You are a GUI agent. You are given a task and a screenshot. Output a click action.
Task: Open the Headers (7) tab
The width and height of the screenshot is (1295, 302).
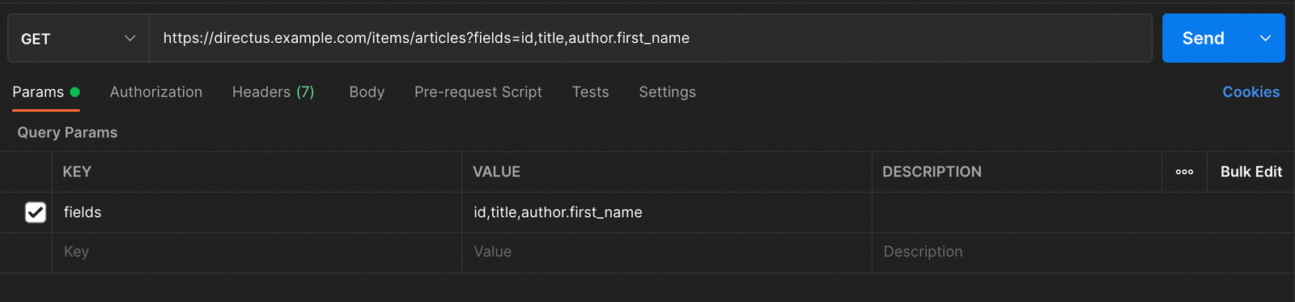click(273, 92)
